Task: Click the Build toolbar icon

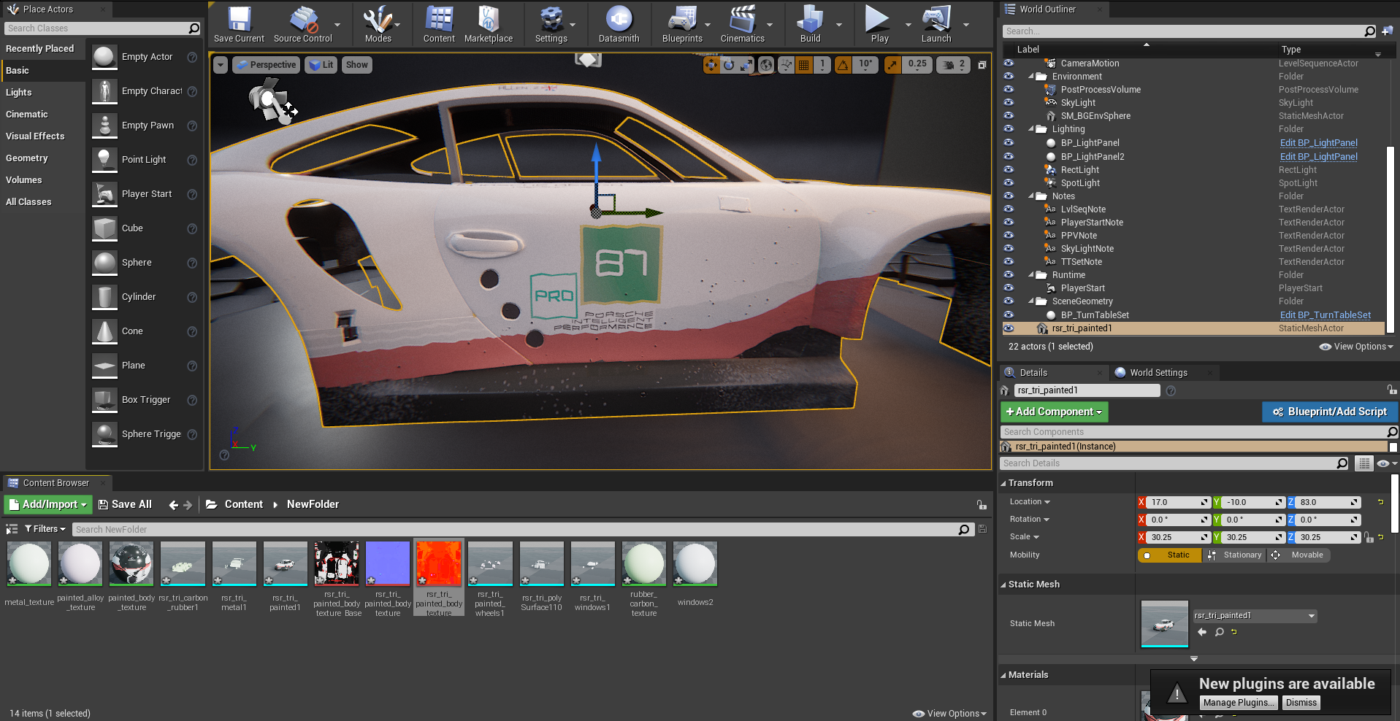Action: 810,24
